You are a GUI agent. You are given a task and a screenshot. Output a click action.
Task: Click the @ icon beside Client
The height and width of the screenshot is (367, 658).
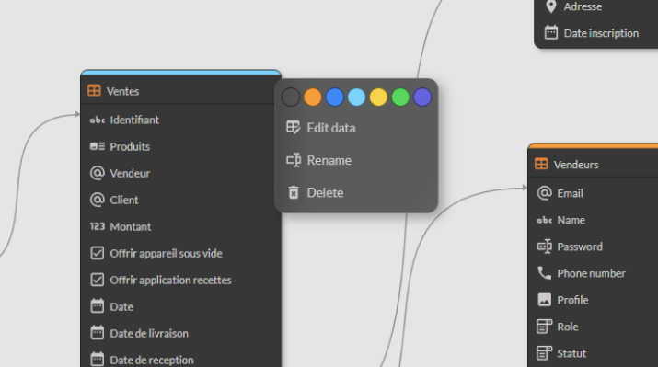click(98, 200)
